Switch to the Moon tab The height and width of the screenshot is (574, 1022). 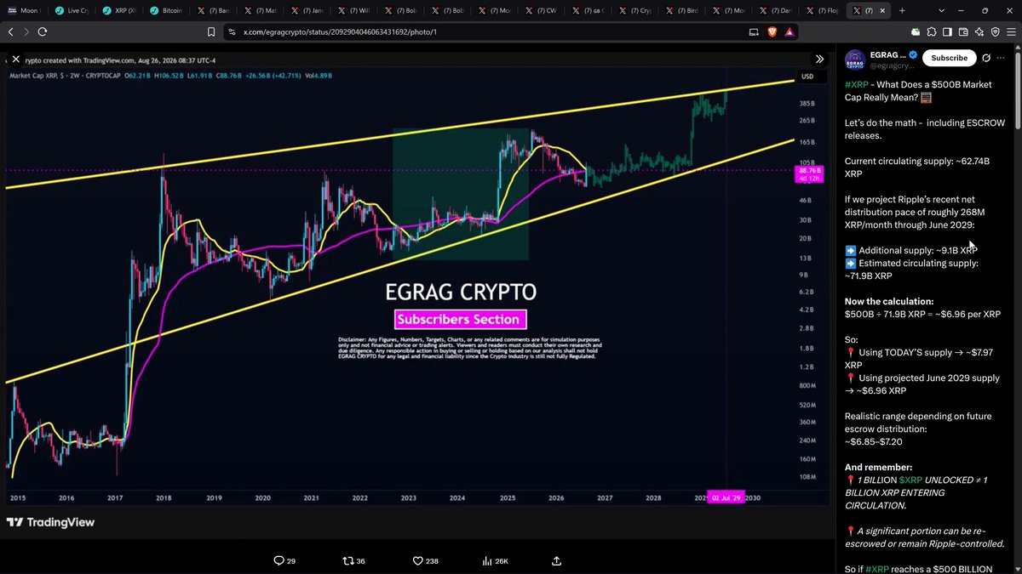pyautogui.click(x=23, y=10)
